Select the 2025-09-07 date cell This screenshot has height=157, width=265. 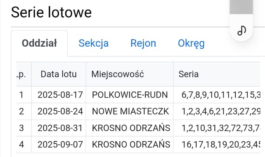[x=60, y=144]
